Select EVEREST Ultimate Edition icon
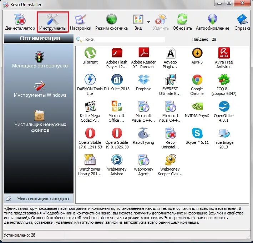This screenshot has width=253, height=243. tap(170, 79)
